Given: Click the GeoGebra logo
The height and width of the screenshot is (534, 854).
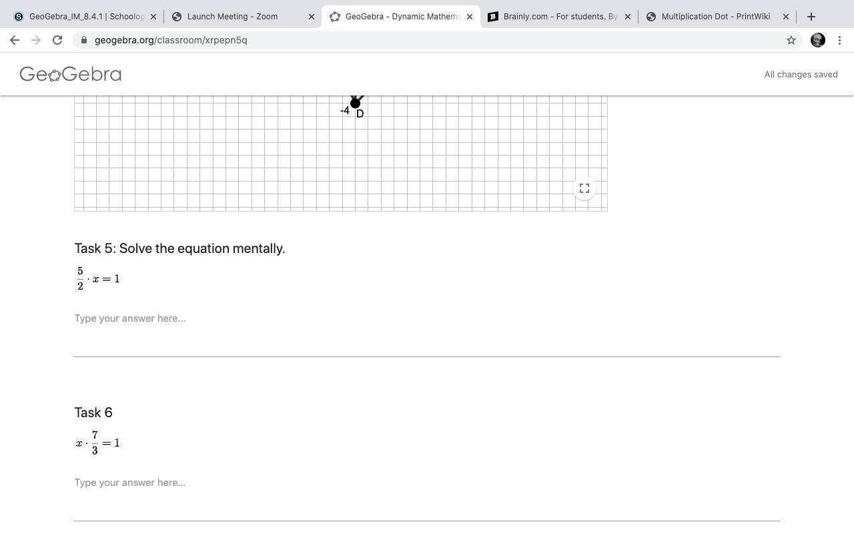Looking at the screenshot, I should pos(70,74).
